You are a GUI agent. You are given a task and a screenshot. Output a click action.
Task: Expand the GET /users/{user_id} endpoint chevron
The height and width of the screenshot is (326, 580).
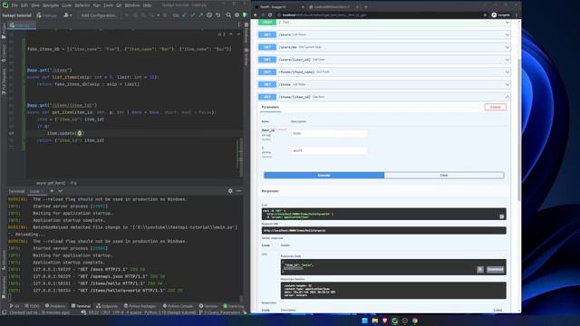[507, 60]
